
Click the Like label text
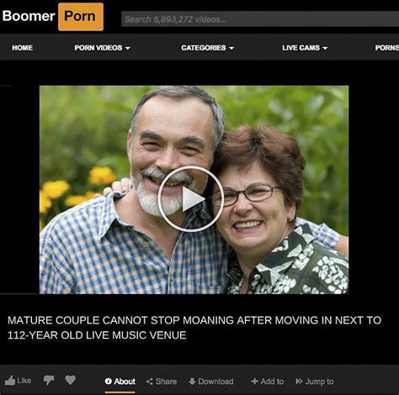coord(24,381)
